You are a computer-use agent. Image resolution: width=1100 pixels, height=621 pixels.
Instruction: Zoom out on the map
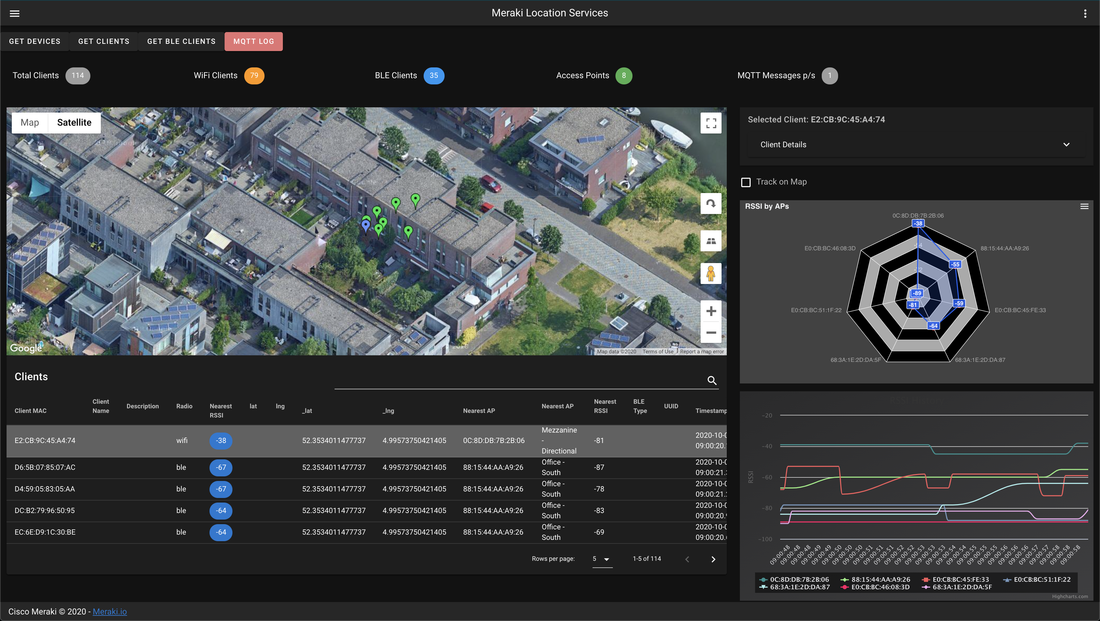(x=710, y=332)
